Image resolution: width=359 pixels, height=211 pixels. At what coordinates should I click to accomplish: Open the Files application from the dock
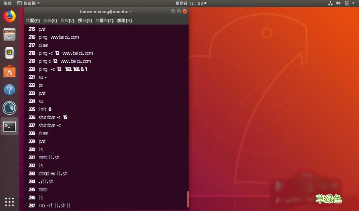9,35
